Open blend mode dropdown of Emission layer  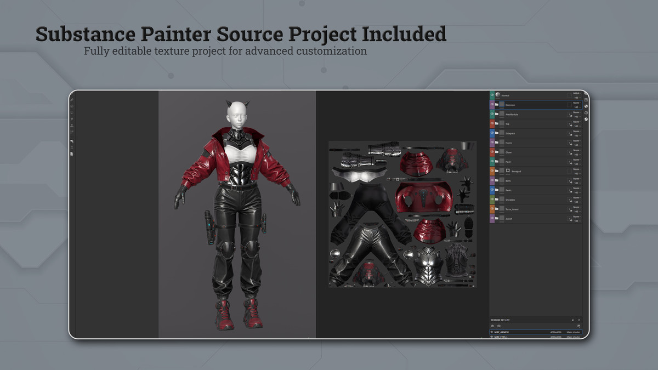pyautogui.click(x=576, y=103)
